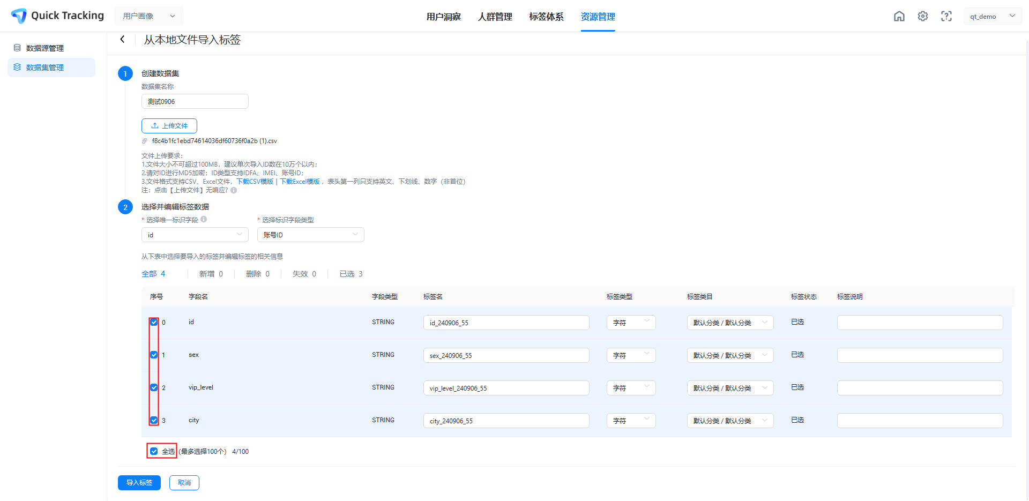The image size is (1029, 501).
Task: Click the help question-mark scan icon
Action: pos(946,16)
